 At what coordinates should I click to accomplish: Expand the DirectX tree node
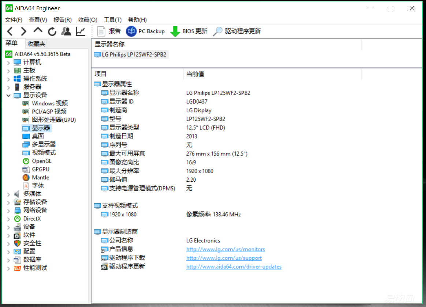pyautogui.click(x=8, y=219)
